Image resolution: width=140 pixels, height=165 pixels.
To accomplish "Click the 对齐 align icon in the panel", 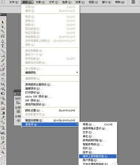I will [18, 102].
